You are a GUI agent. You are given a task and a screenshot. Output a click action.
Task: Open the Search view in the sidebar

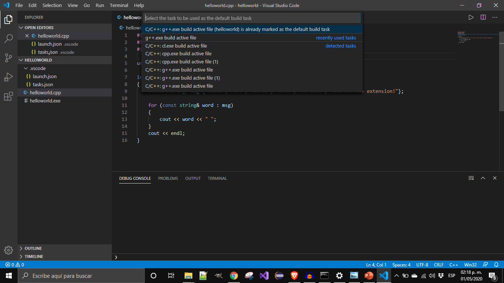pos(8,38)
